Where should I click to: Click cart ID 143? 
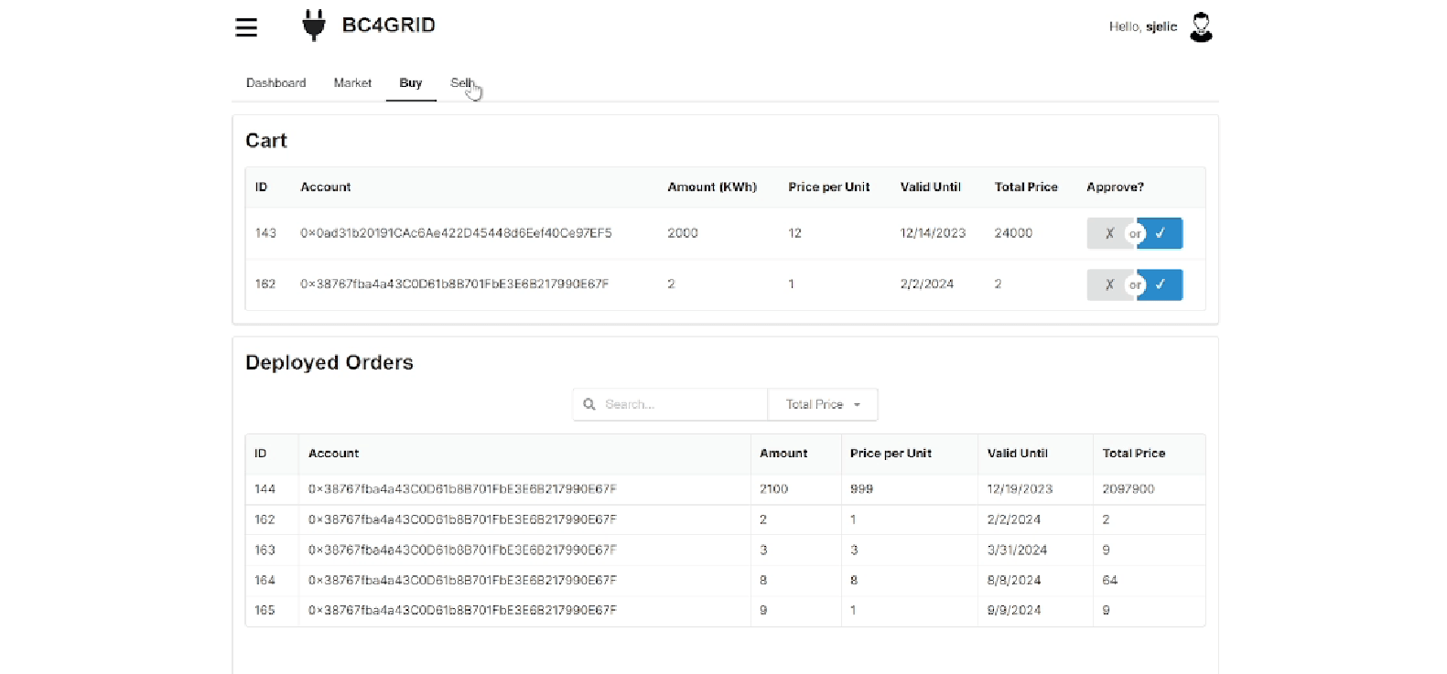click(x=265, y=233)
